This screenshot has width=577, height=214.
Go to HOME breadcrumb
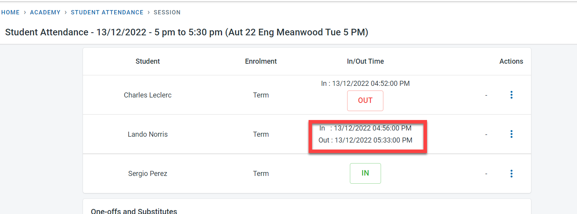[11, 12]
